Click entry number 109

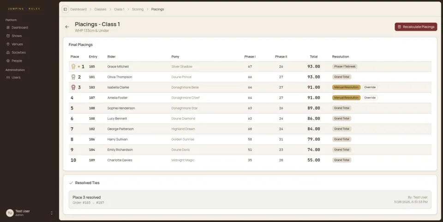(92, 160)
